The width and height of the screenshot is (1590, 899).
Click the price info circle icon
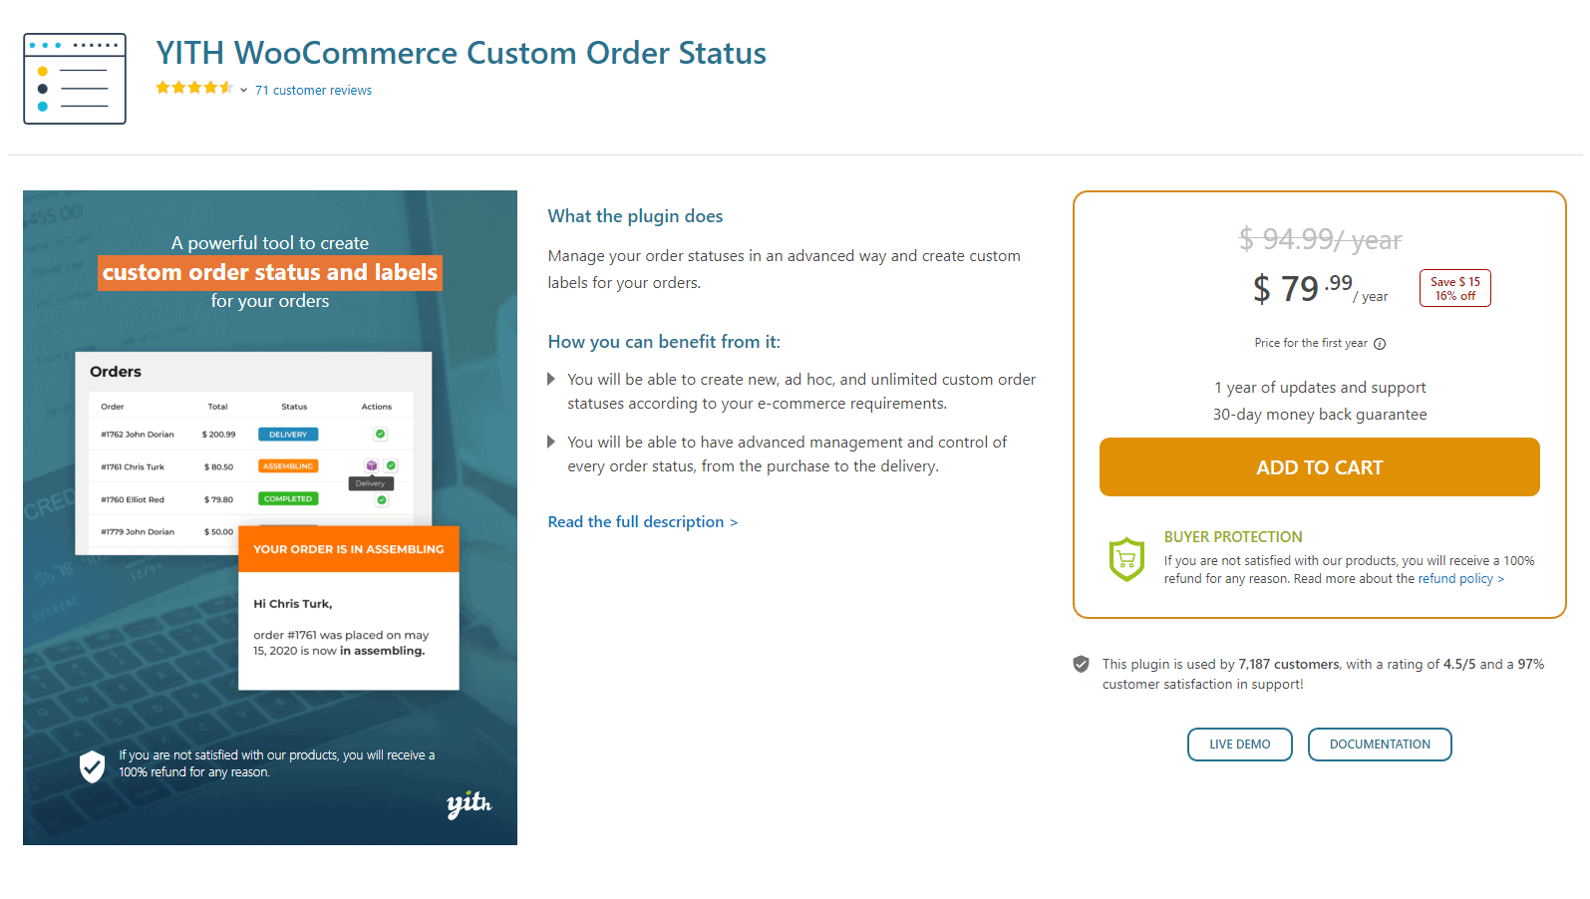(x=1380, y=344)
